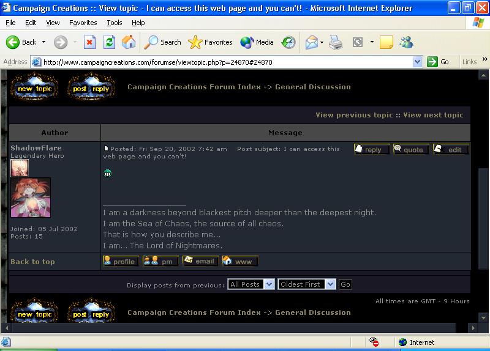Click the top Campaign Creations Forum Index link
The image size is (490, 351).
tap(194, 87)
